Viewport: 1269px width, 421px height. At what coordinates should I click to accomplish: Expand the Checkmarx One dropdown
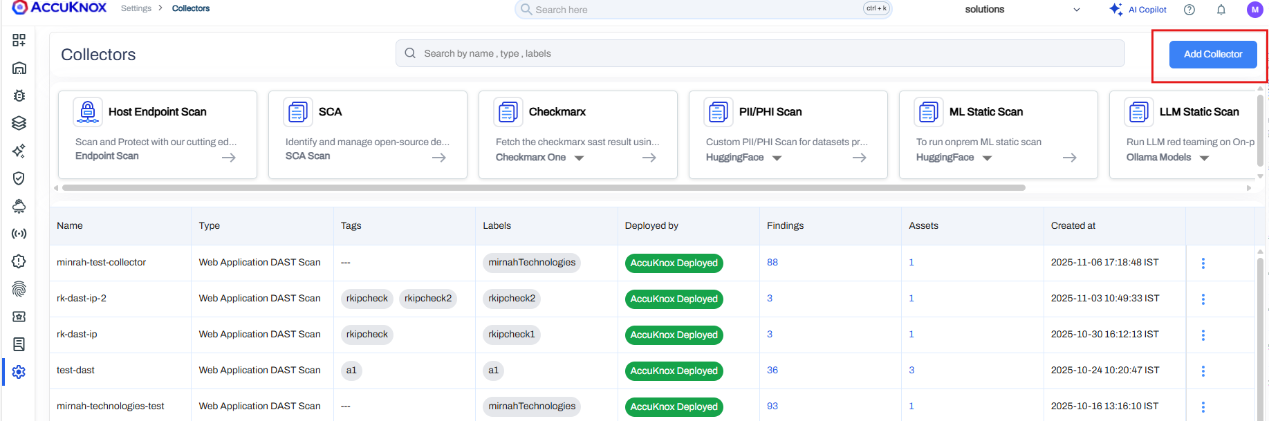coord(579,158)
